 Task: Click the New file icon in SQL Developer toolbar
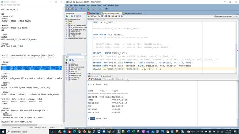pyautogui.click(x=68, y=9)
